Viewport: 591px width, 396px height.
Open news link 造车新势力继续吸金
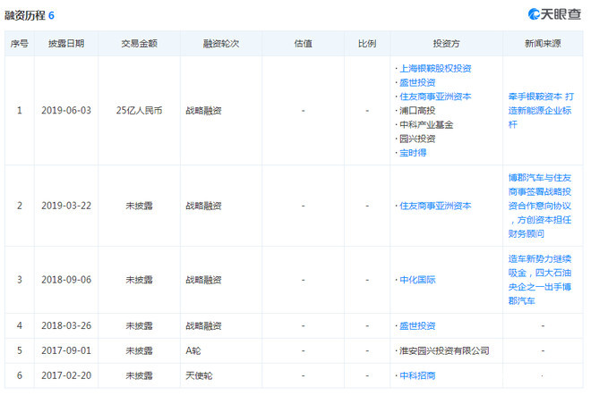click(x=540, y=280)
